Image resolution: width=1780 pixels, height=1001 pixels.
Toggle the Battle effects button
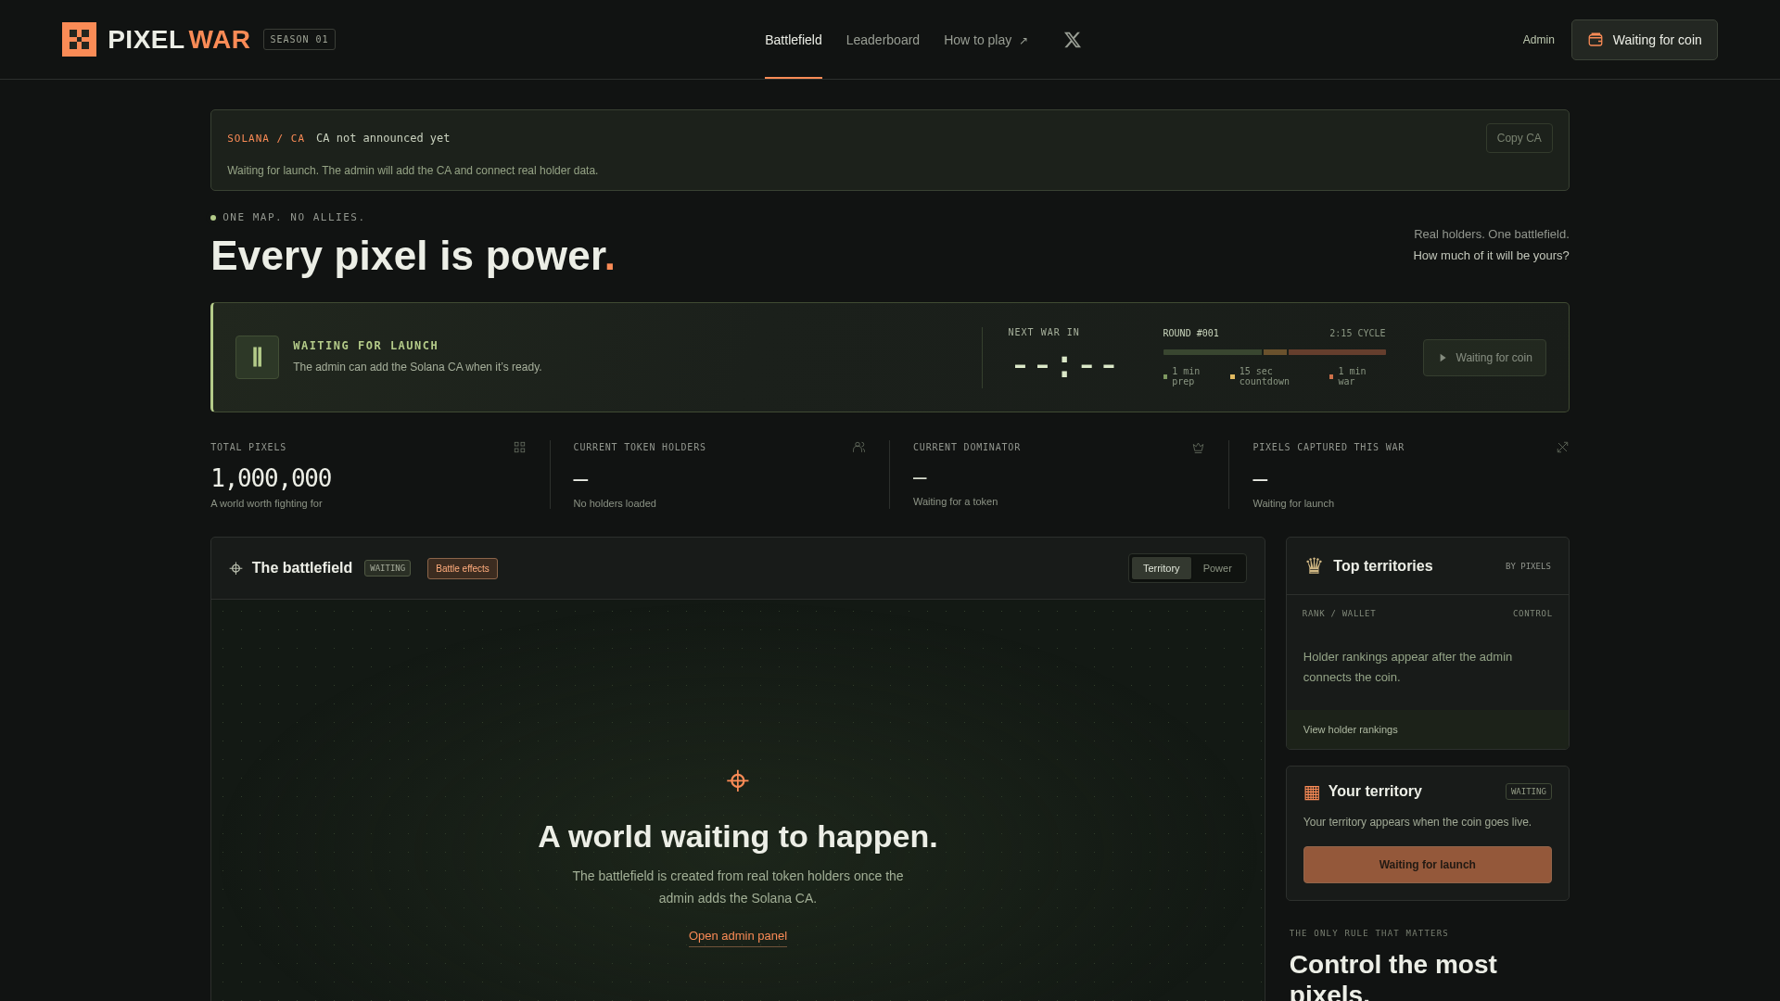pos(463,568)
